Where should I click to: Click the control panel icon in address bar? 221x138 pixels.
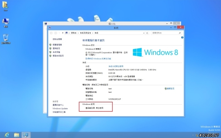pos(67,33)
